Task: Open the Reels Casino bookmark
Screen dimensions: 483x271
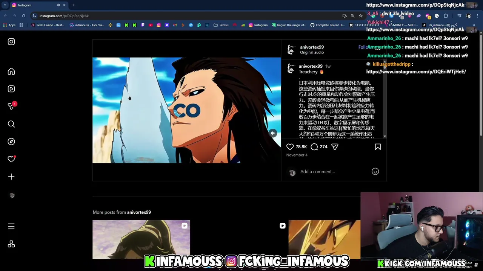Action: [x=48, y=25]
